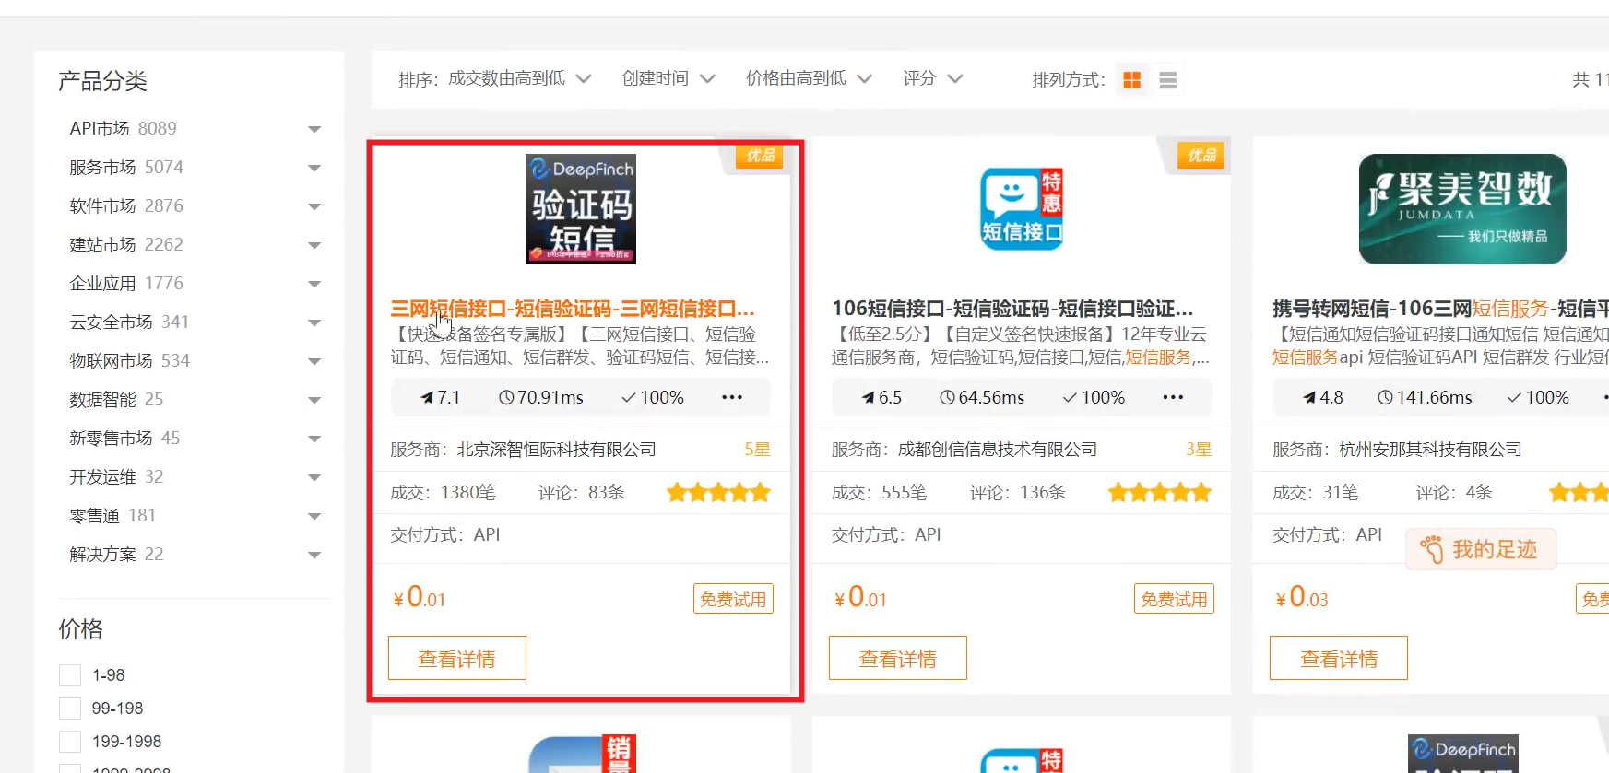Click 免费试用 on 成都创信 card
1609x773 pixels.
[1174, 599]
